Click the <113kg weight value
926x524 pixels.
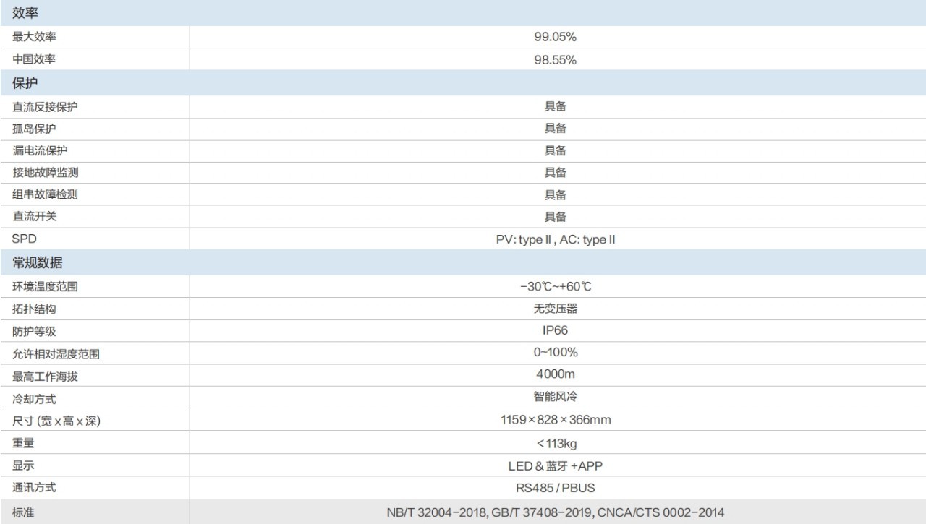(x=556, y=443)
